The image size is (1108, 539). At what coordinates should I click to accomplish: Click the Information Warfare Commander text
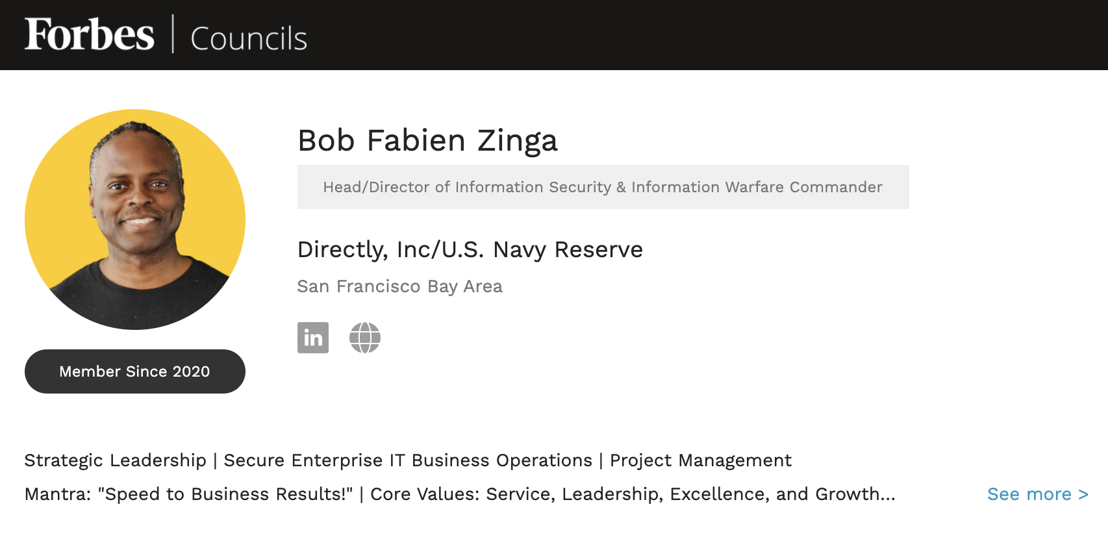757,187
